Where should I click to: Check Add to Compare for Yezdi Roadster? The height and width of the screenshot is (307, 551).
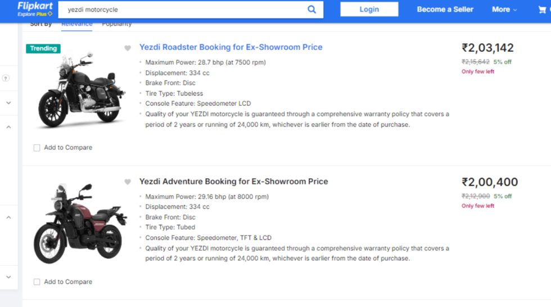pyautogui.click(x=37, y=148)
